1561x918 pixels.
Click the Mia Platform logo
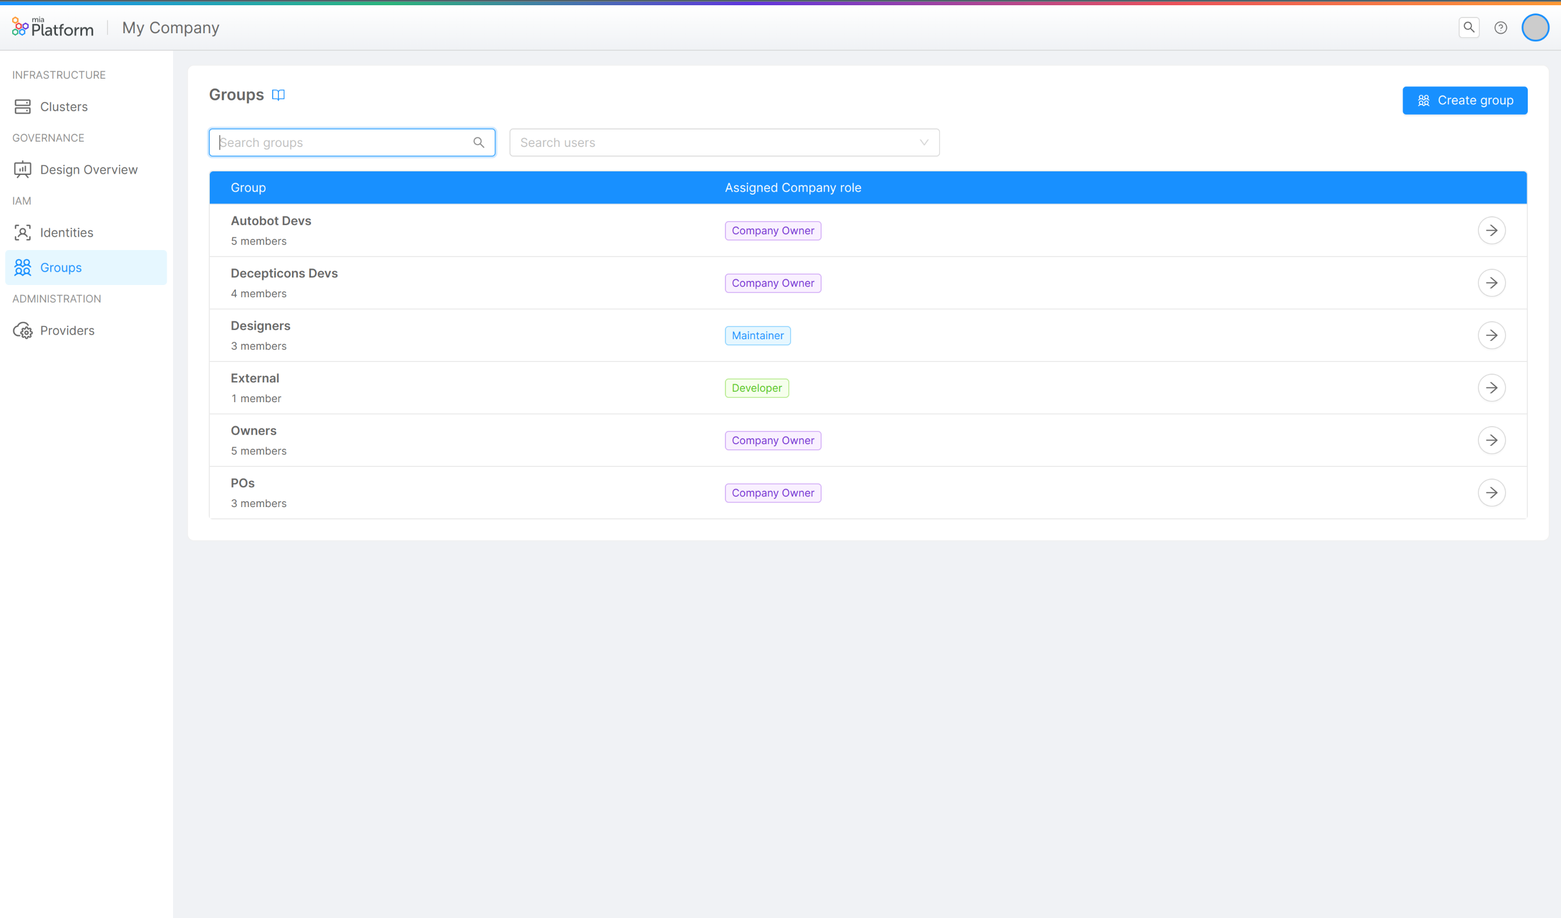coord(52,27)
